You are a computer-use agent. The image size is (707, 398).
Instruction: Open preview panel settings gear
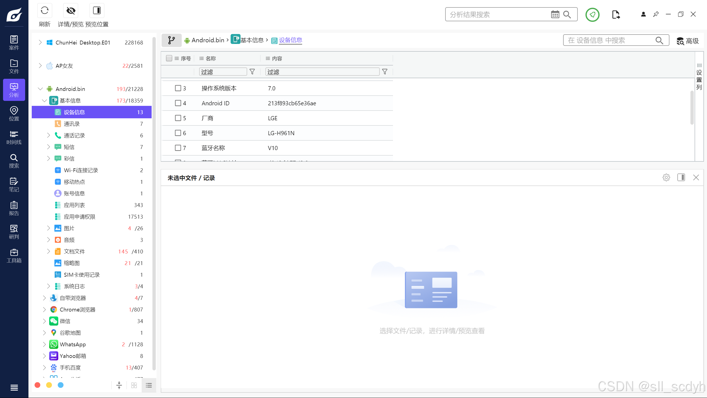(x=666, y=177)
